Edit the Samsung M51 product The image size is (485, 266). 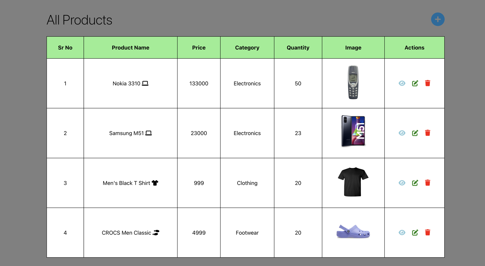click(x=415, y=133)
